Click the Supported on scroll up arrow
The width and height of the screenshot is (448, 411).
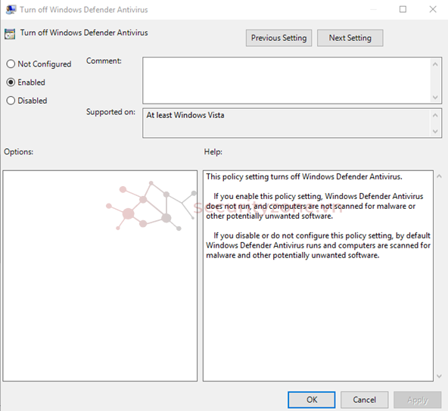tap(435, 115)
